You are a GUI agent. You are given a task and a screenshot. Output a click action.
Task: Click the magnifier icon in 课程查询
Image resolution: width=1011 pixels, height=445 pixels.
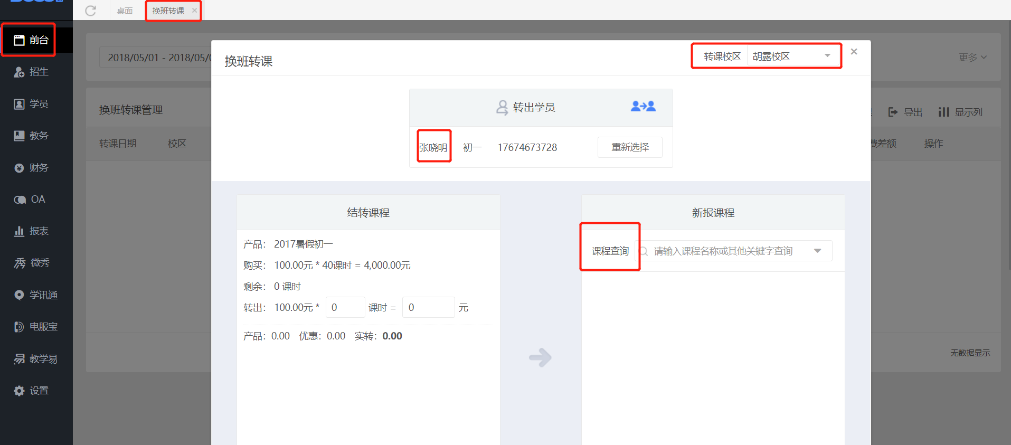[x=644, y=251]
